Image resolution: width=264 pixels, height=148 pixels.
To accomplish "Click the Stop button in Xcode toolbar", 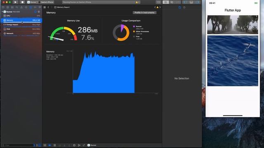I will pyautogui.click(x=22, y=2).
